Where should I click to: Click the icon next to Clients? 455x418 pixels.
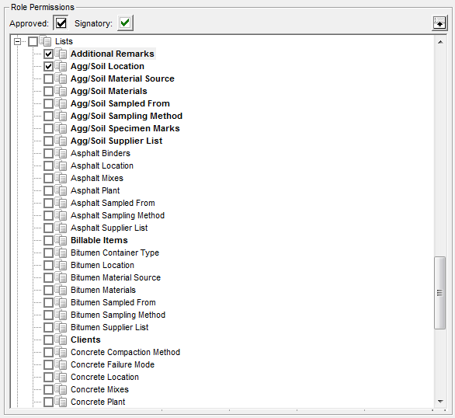pos(61,340)
